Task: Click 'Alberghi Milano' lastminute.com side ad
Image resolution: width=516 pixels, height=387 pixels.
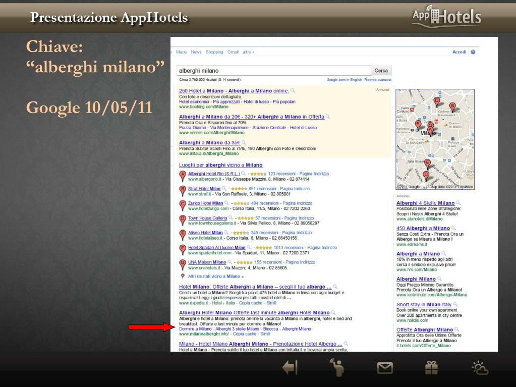Action: tap(416, 279)
